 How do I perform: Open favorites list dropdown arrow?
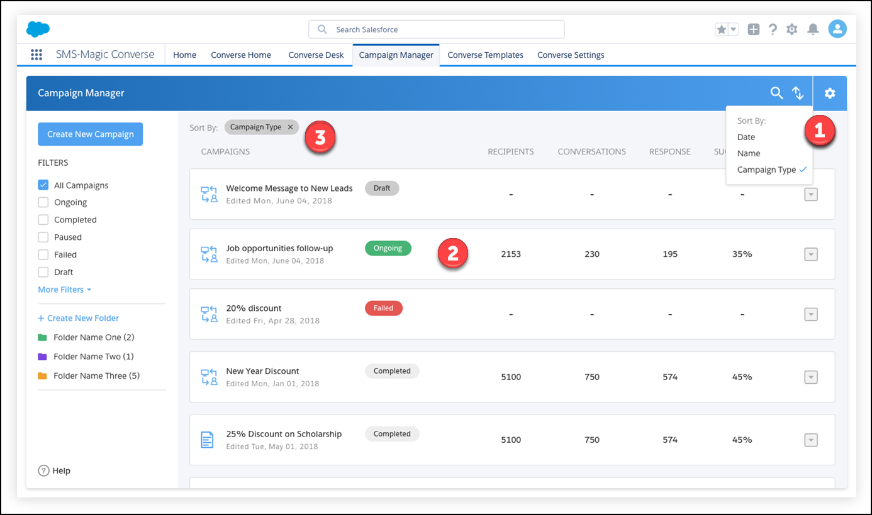point(733,30)
